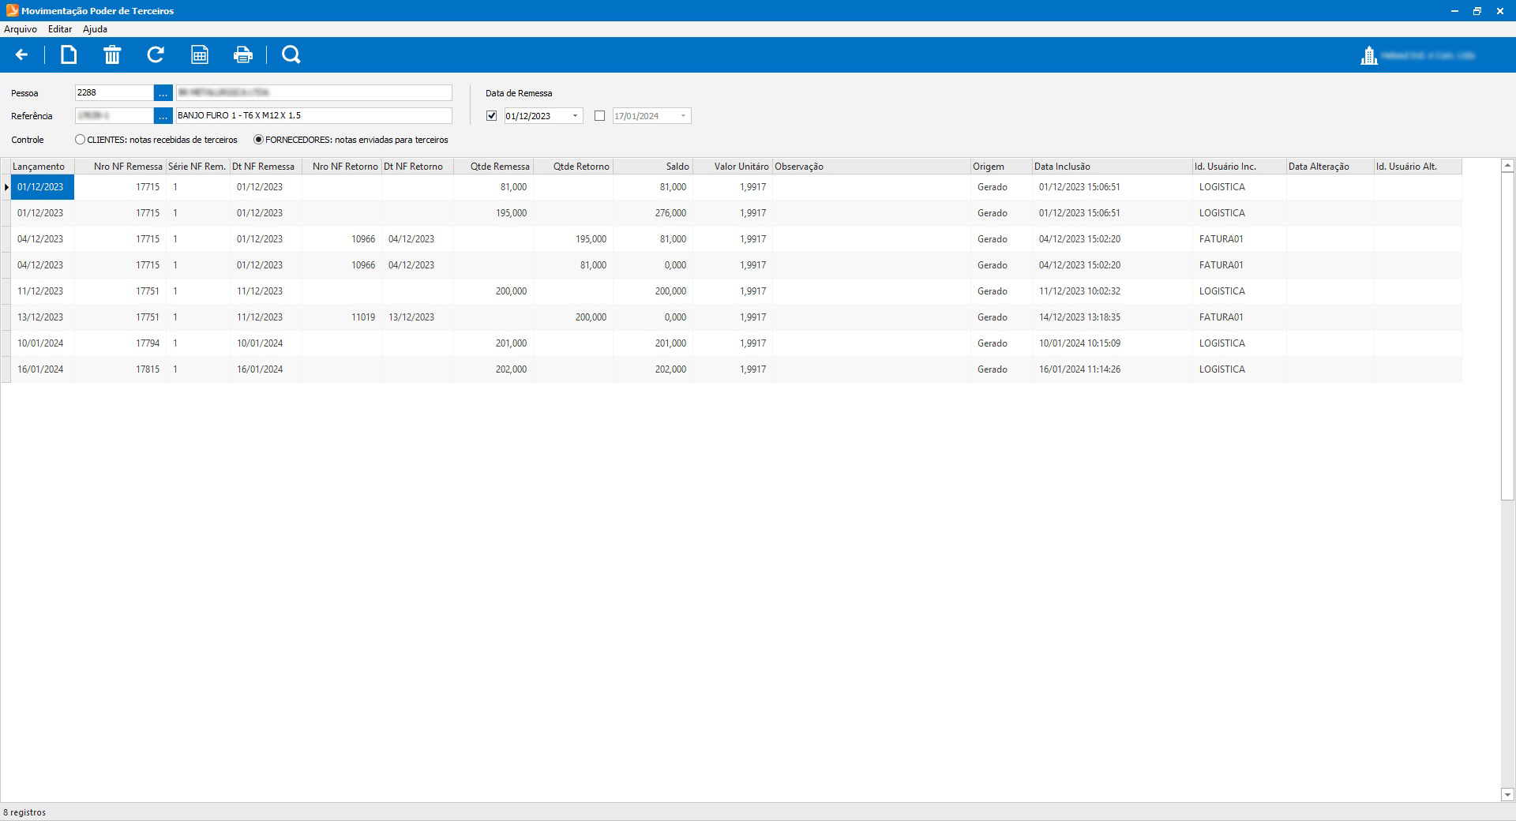Screen dimensions: 1516x821
Task: Click inclusion timestamp 14/12/2023 13:18:35
Action: coord(1113,317)
